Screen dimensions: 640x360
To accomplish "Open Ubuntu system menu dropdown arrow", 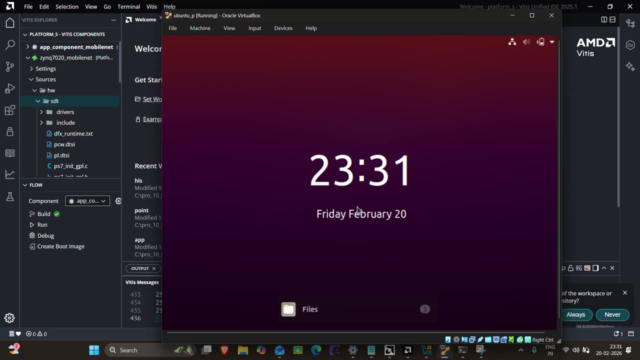I will click(x=552, y=42).
